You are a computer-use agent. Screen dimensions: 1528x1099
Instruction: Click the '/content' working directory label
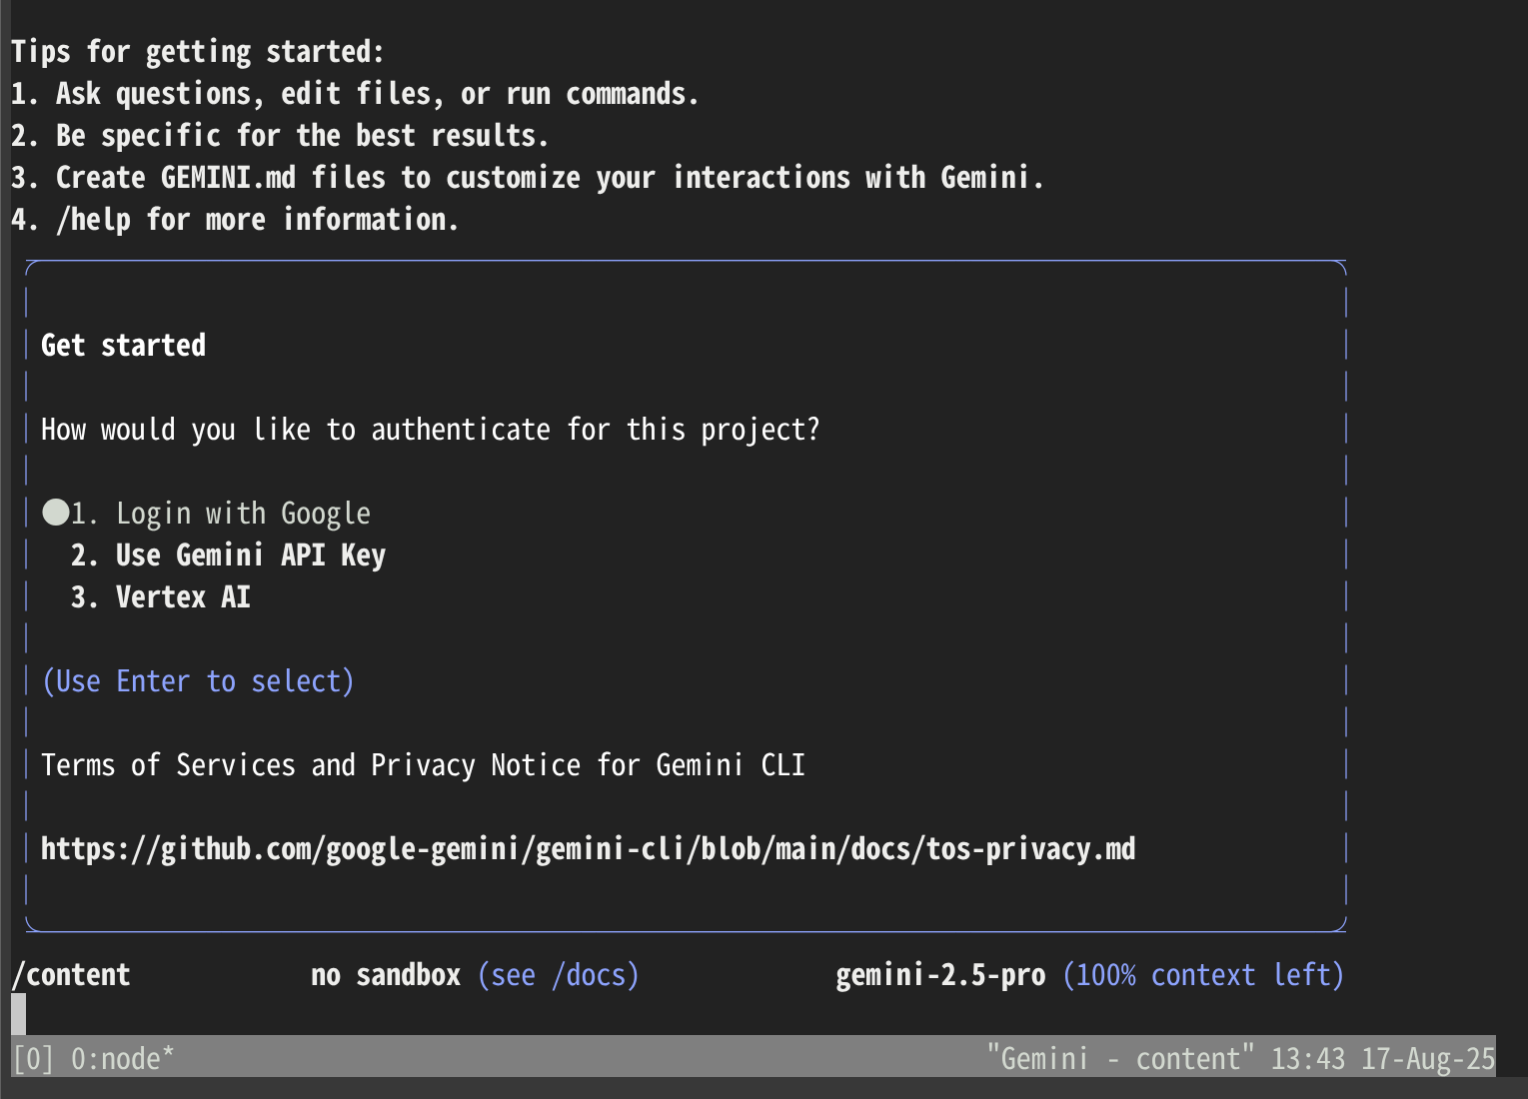71,975
